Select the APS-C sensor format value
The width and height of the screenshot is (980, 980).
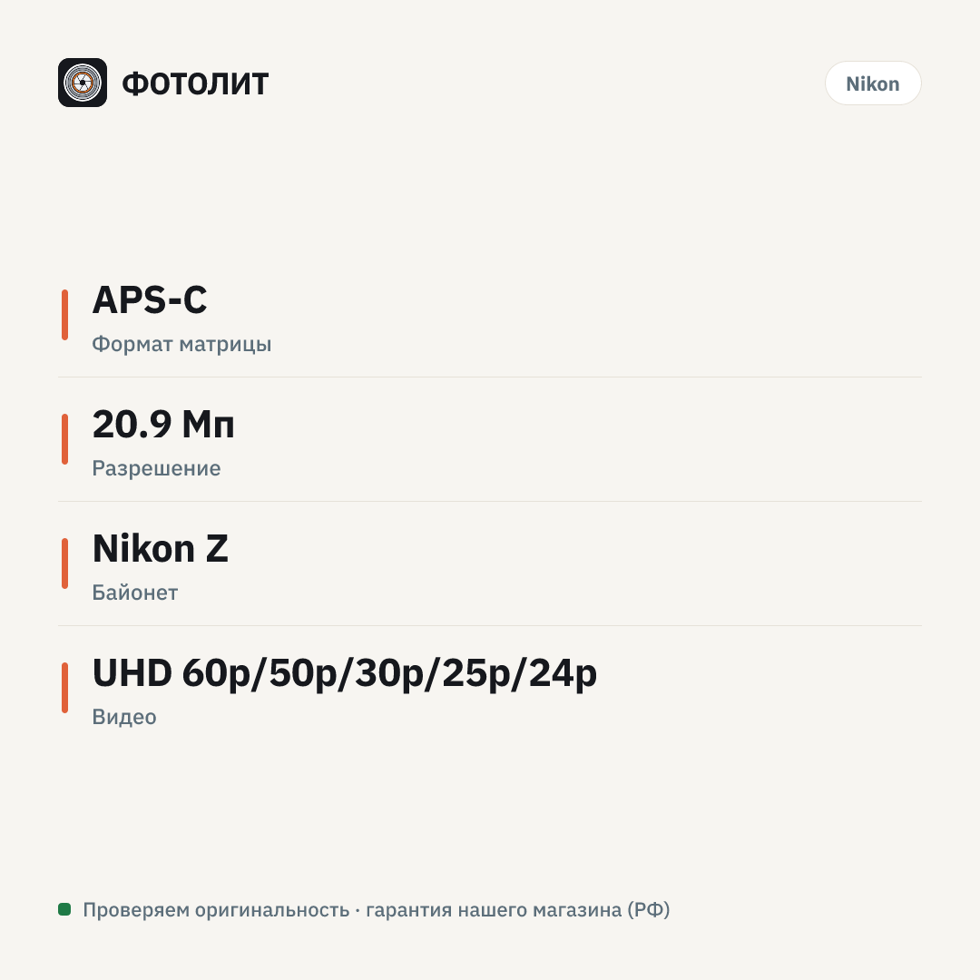[x=150, y=299]
